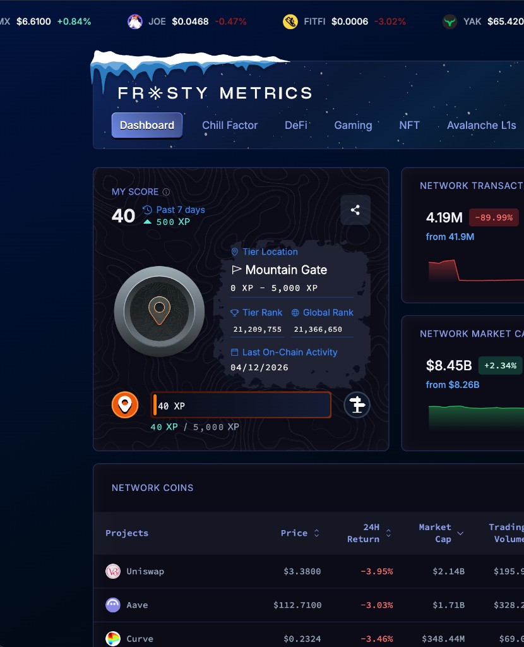Image resolution: width=524 pixels, height=647 pixels.
Task: Click the signpost icon next to the XP field
Action: click(x=357, y=404)
